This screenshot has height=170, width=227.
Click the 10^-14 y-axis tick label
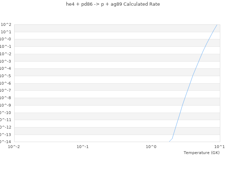coord(5,142)
